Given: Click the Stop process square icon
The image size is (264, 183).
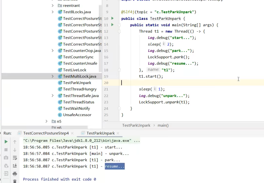Looking at the screenshot, I should [x=6, y=150].
